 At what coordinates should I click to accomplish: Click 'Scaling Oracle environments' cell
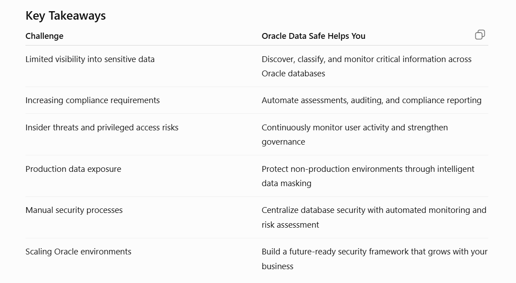click(x=78, y=252)
